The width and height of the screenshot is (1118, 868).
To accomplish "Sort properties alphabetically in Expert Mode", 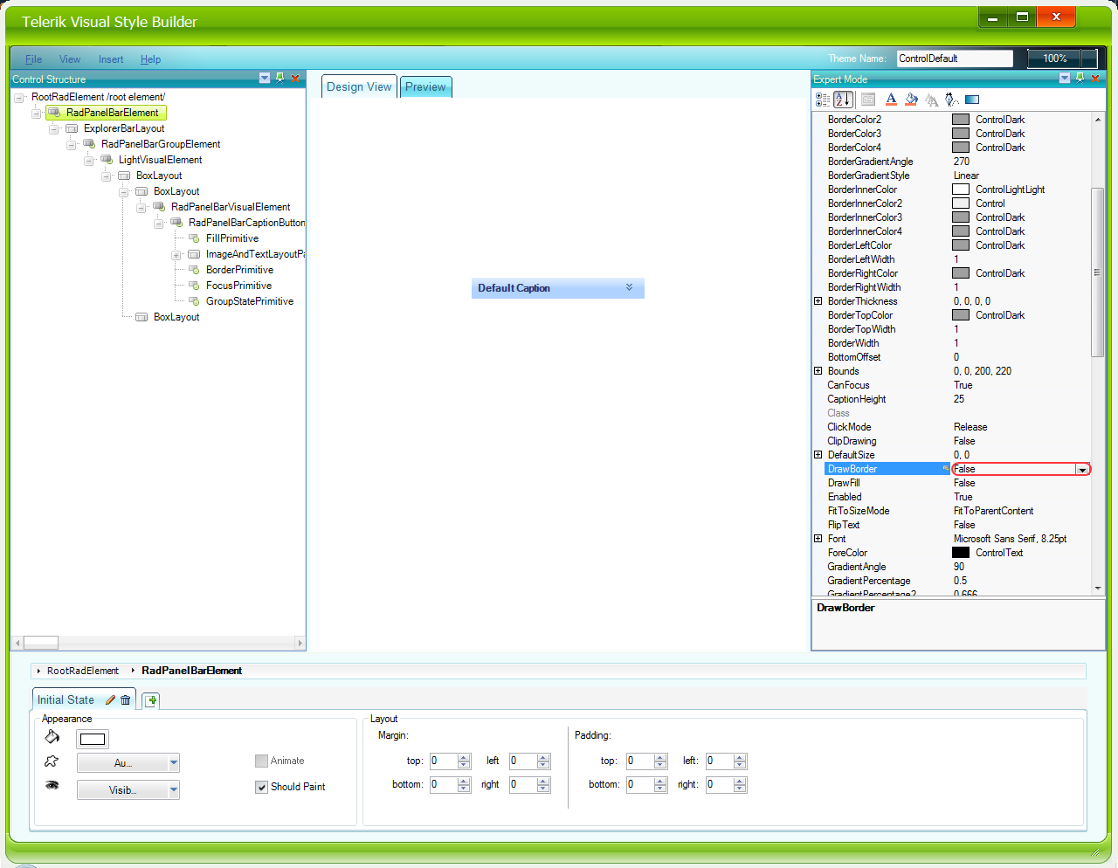I will point(843,100).
